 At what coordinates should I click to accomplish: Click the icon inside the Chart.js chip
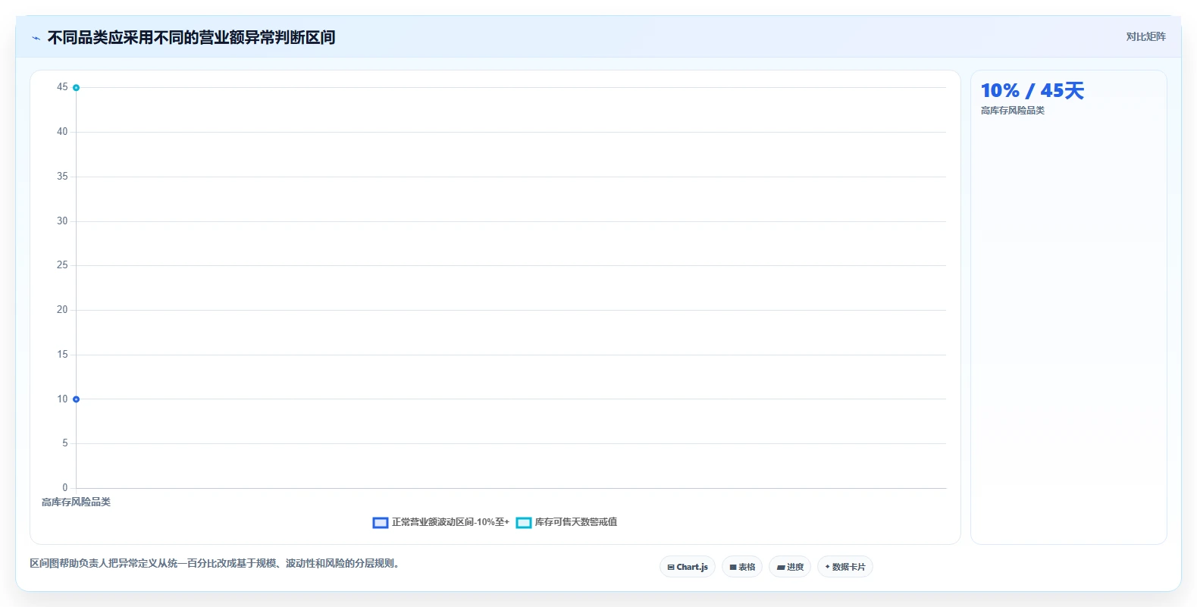click(671, 567)
